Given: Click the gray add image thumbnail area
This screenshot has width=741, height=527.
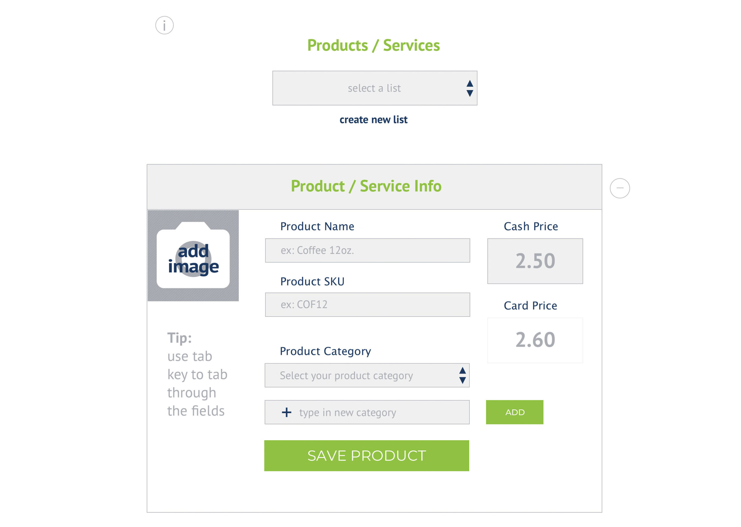Looking at the screenshot, I should point(193,256).
